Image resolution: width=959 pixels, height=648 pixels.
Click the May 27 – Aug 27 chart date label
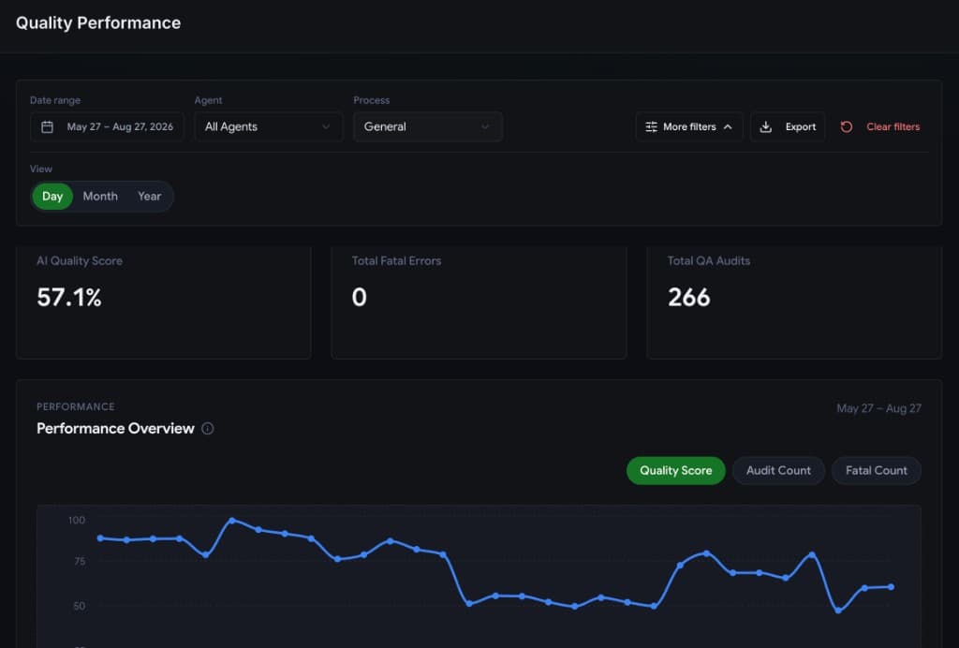tap(878, 408)
